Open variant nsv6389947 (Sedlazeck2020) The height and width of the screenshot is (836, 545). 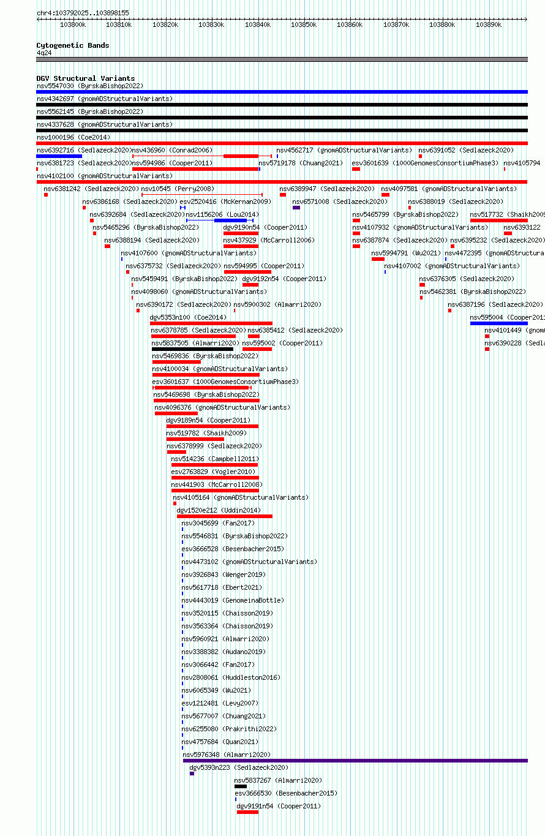(x=327, y=189)
